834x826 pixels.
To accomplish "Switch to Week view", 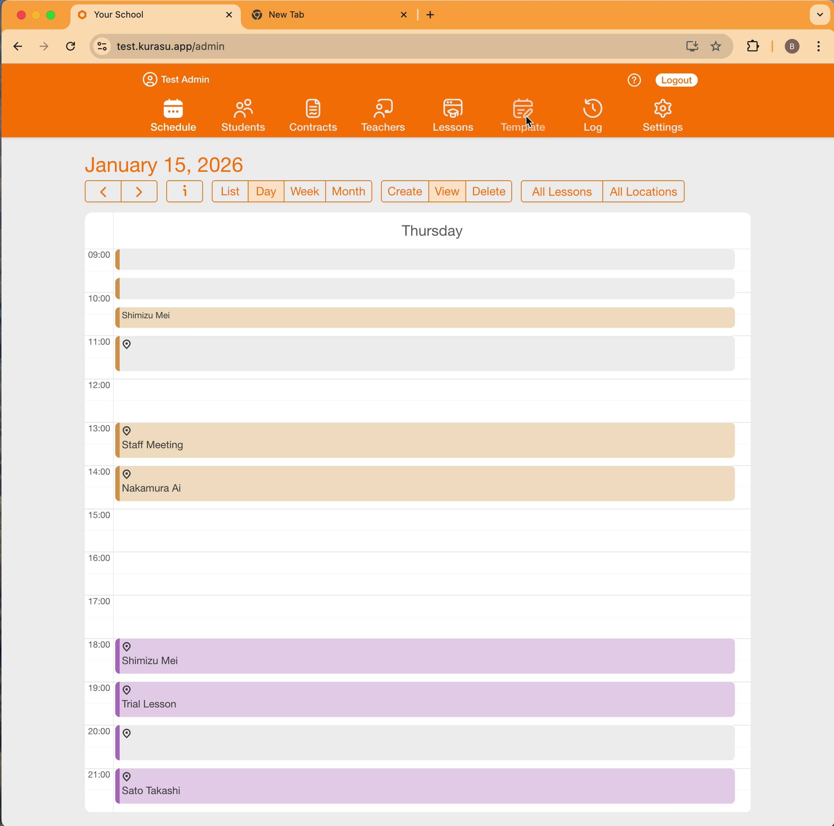I will [304, 191].
